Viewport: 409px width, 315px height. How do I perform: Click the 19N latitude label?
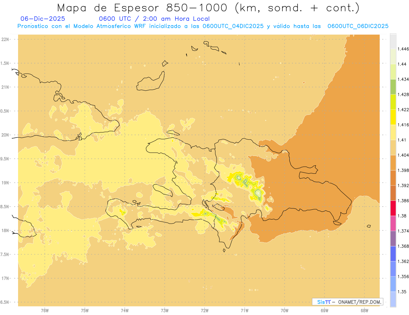5,182
